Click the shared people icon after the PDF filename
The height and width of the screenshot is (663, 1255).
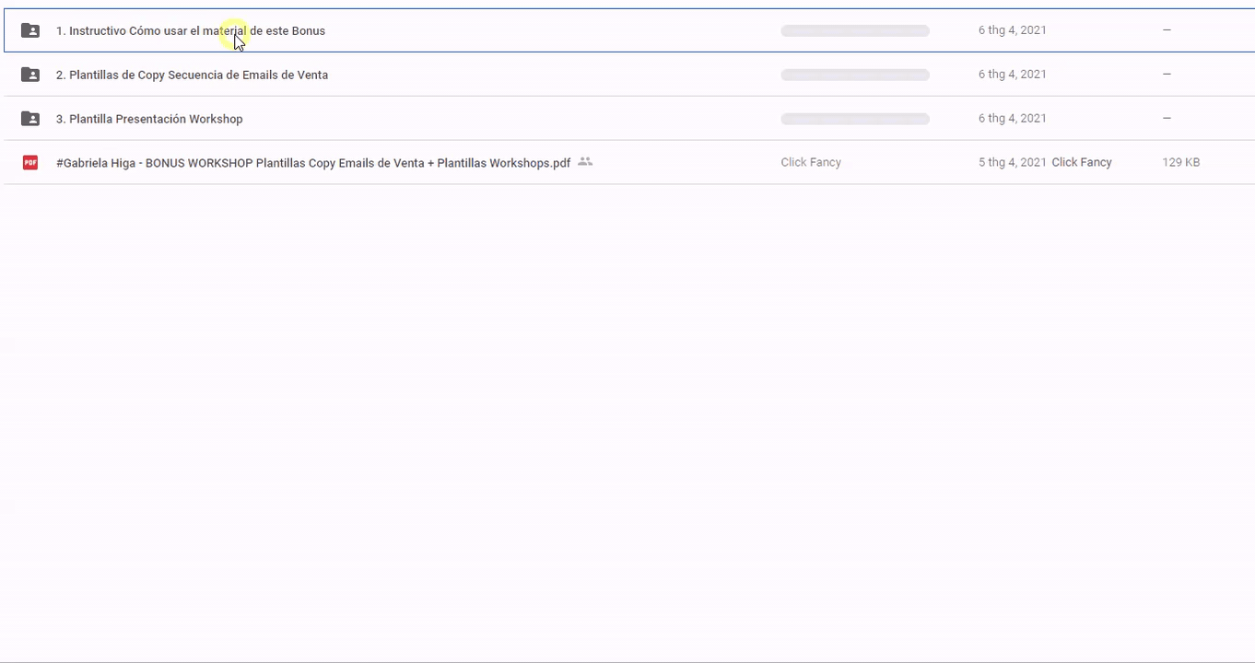click(x=585, y=162)
